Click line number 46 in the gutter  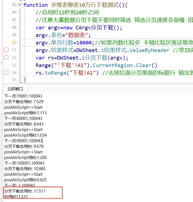coord(14,12)
